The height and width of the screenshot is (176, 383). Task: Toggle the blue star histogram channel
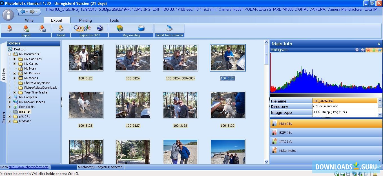click(x=380, y=50)
